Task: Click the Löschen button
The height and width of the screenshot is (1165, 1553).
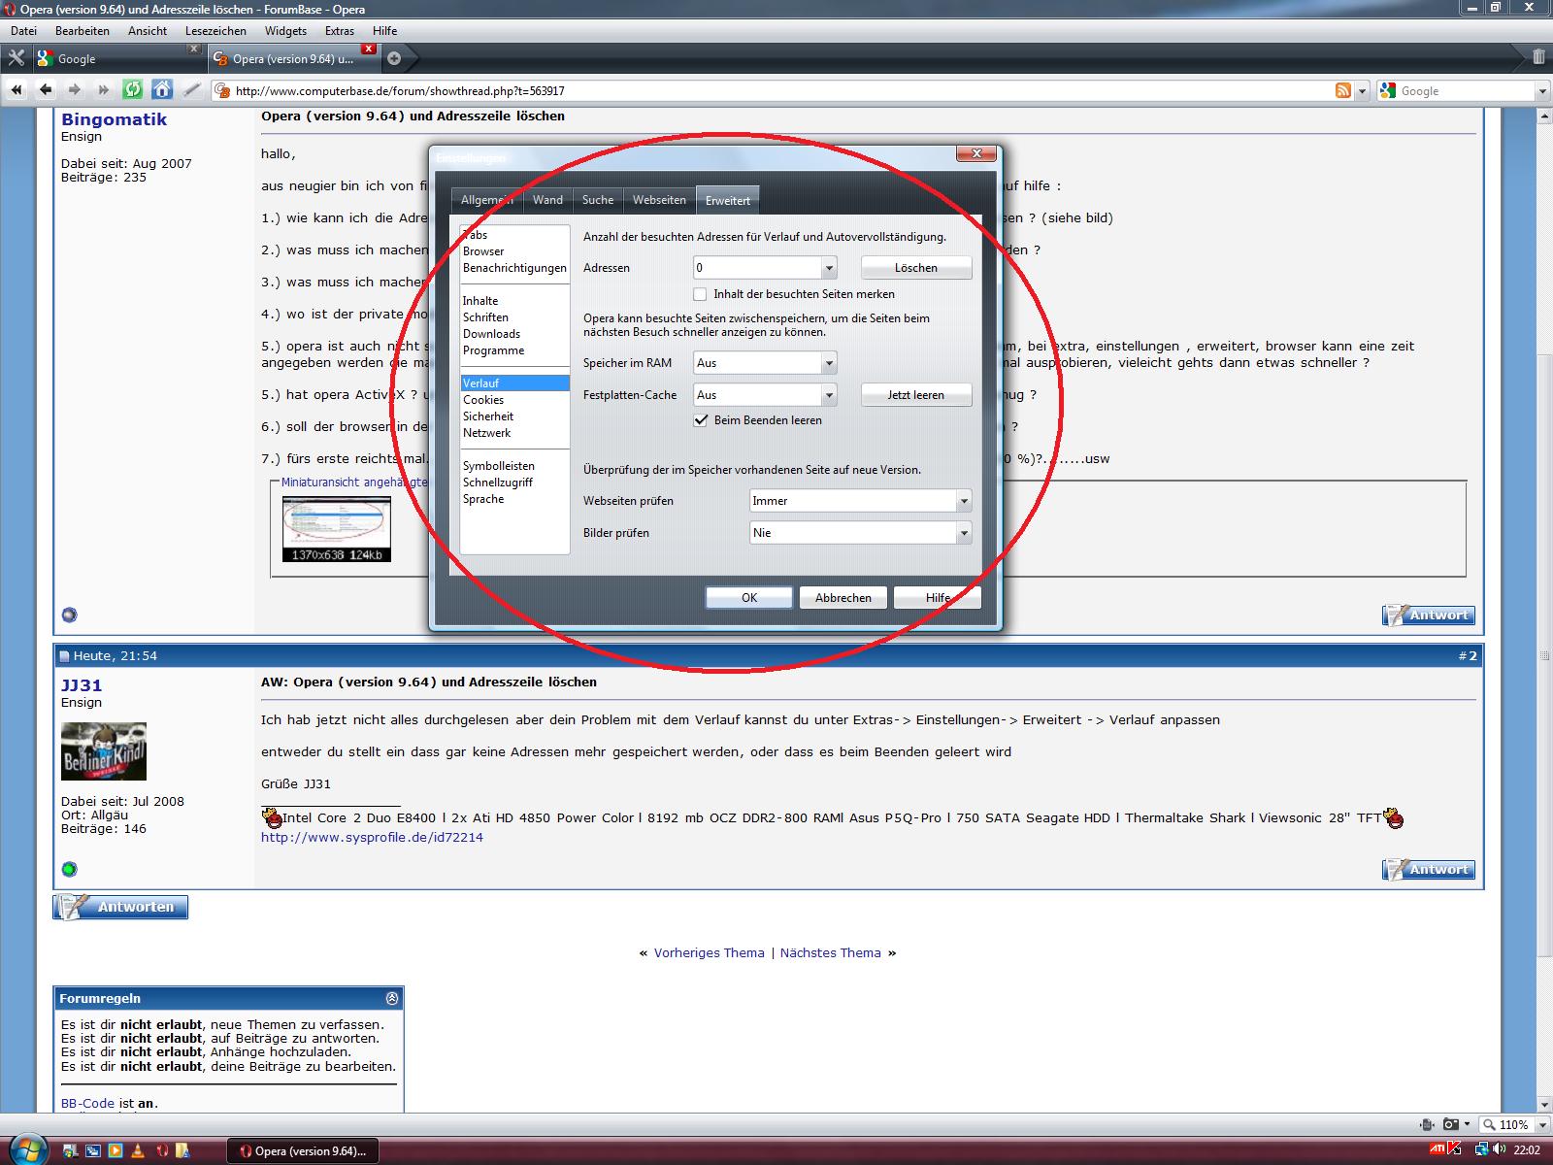Action: point(915,268)
